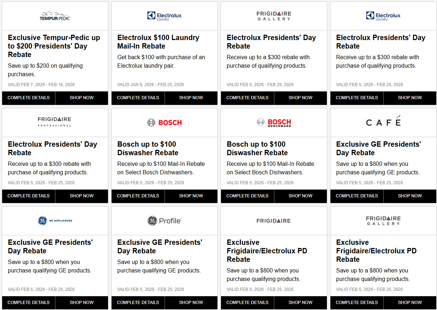Image resolution: width=437 pixels, height=310 pixels.
Task: View Complete Details for Electrolux $100 Laundry rebate
Action: click(138, 98)
